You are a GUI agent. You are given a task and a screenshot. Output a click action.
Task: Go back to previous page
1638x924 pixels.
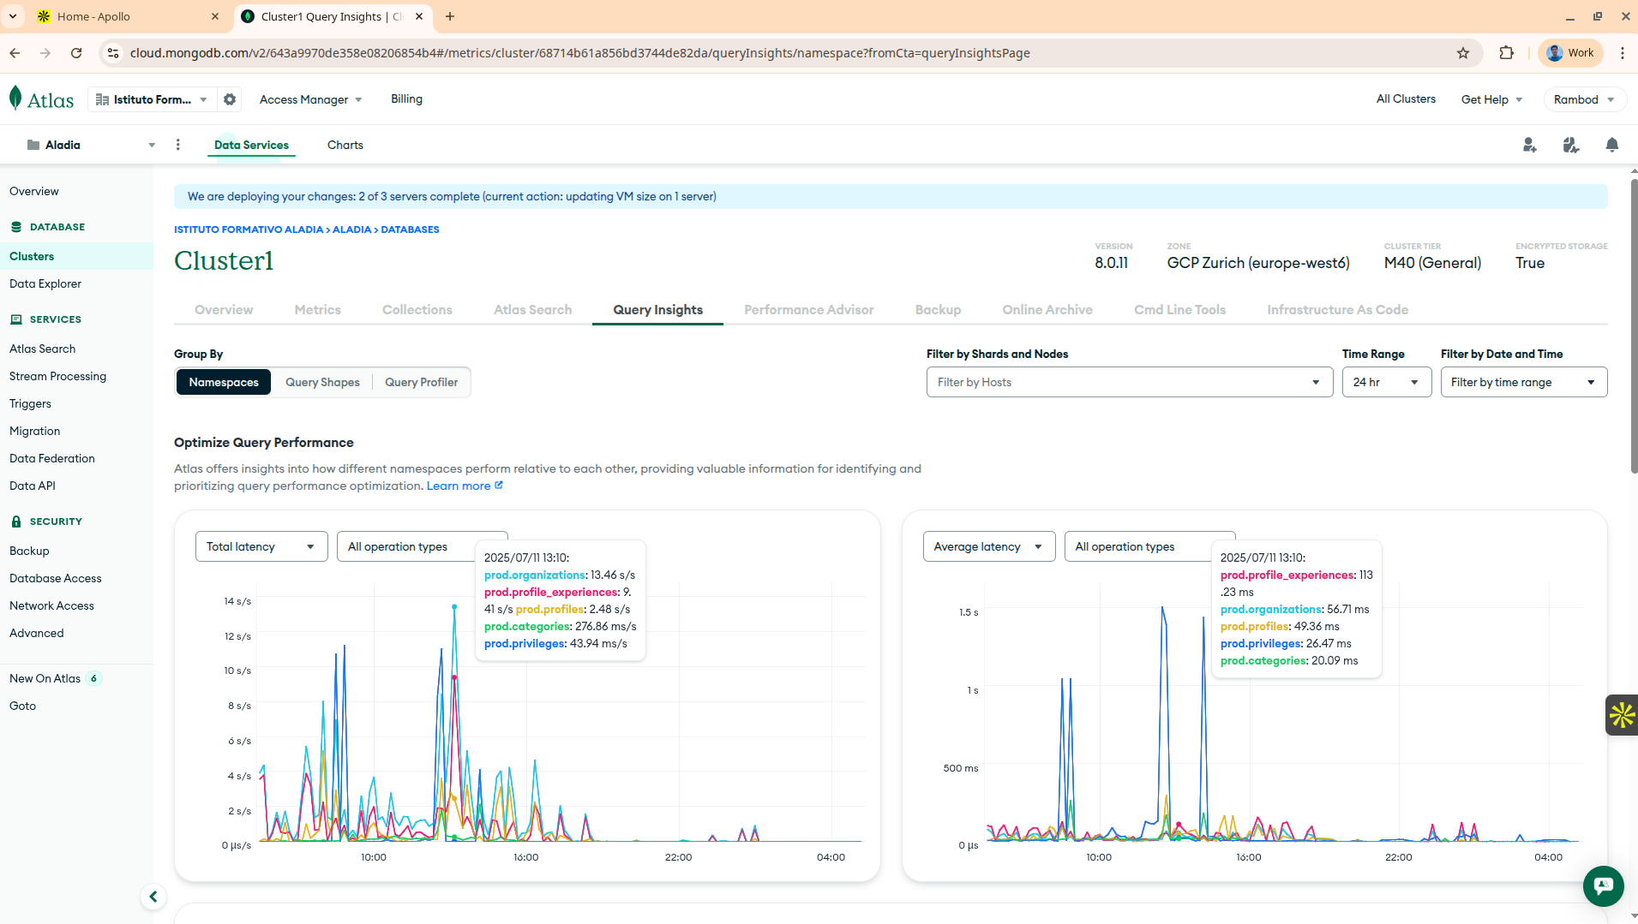(x=15, y=53)
